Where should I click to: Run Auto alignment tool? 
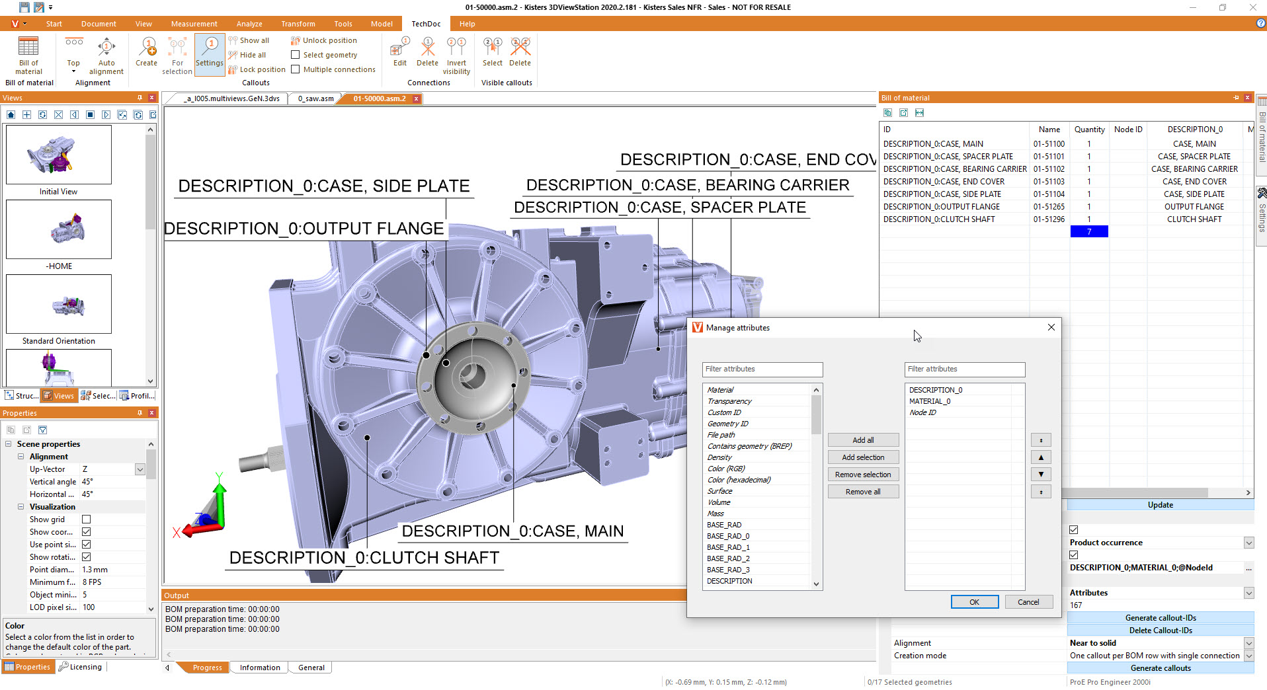(106, 56)
